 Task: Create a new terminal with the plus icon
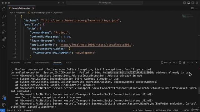pos(174,63)
